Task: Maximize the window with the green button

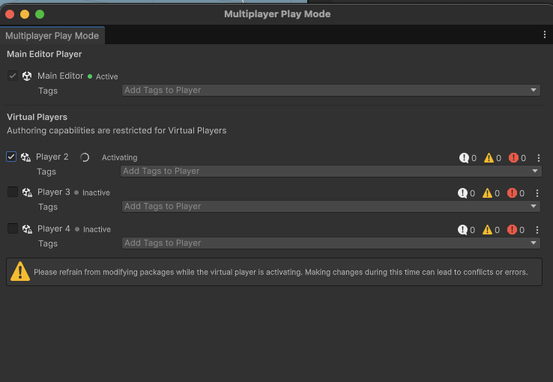Action: point(40,14)
